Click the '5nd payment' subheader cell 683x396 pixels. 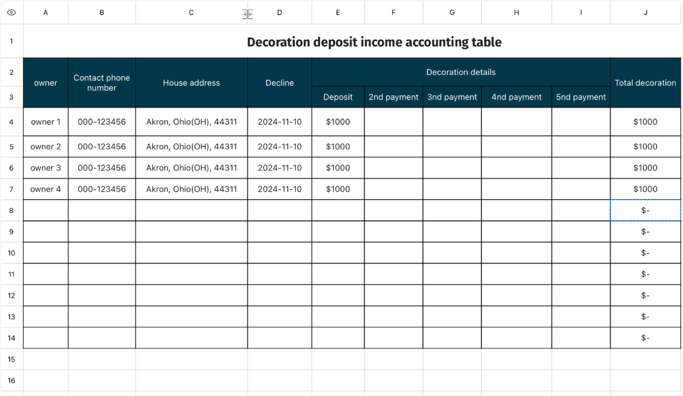pos(581,97)
